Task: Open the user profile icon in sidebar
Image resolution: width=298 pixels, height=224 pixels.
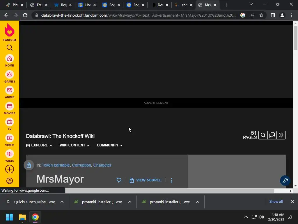Action: tap(10, 181)
